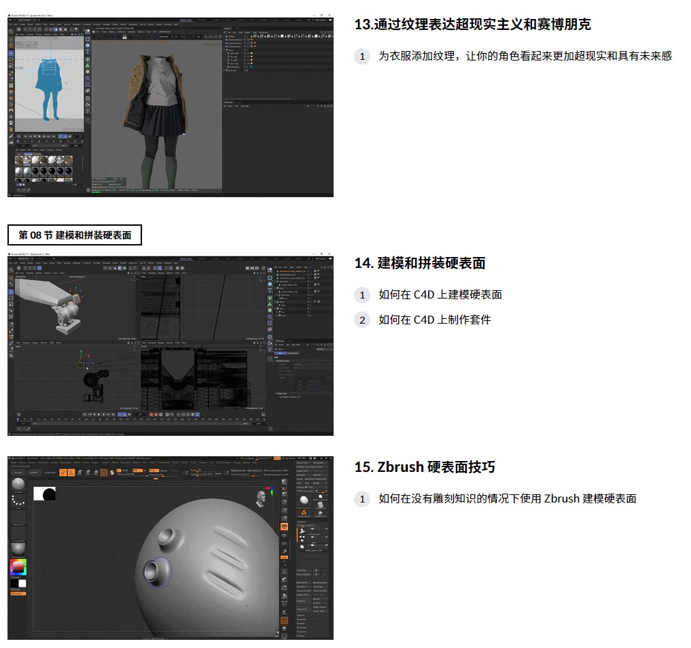Go to the start of the hard surface timeline

(x=85, y=414)
